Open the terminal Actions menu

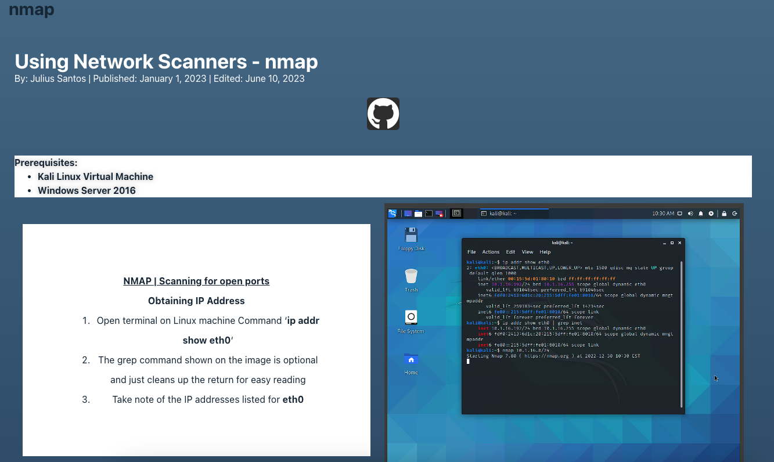[491, 252]
